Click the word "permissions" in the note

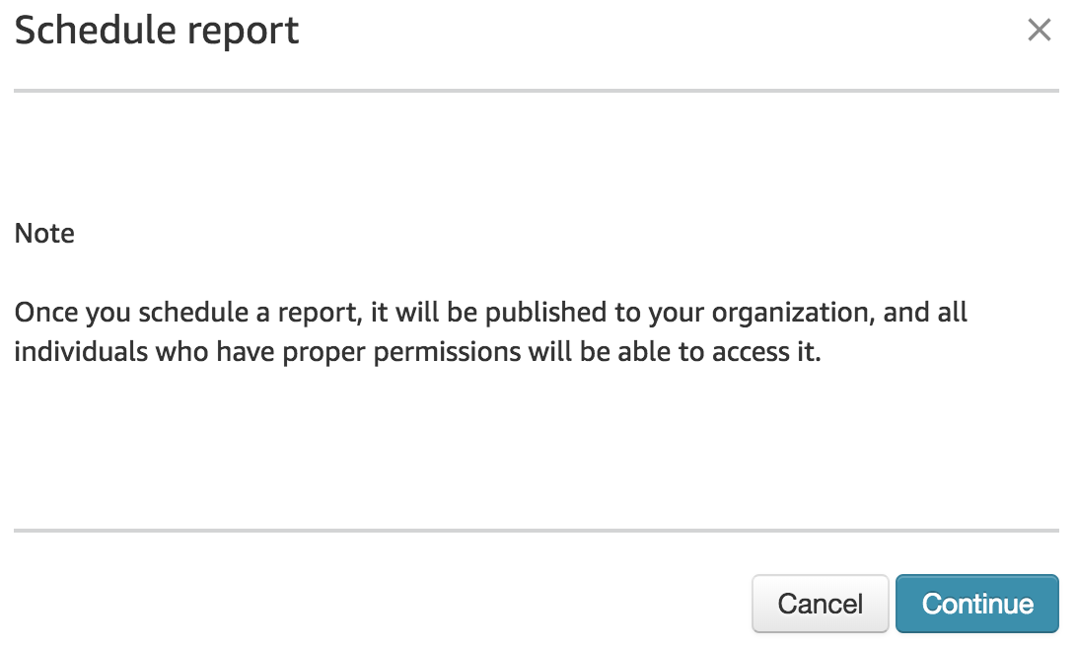pyautogui.click(x=447, y=352)
